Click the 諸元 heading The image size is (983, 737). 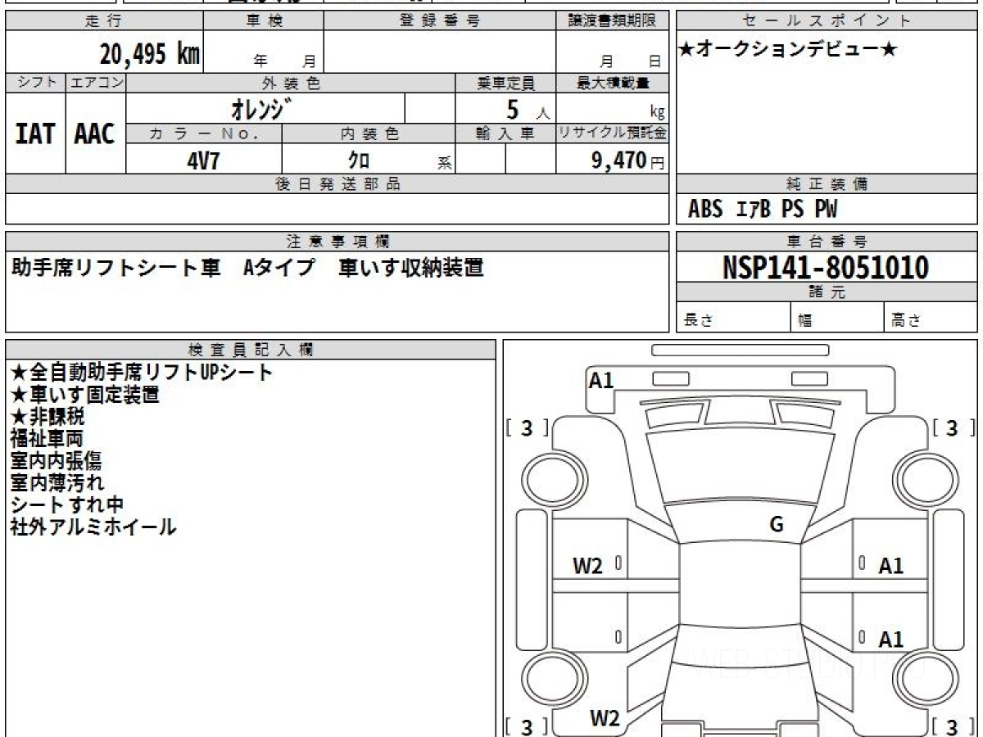pyautogui.click(x=827, y=292)
